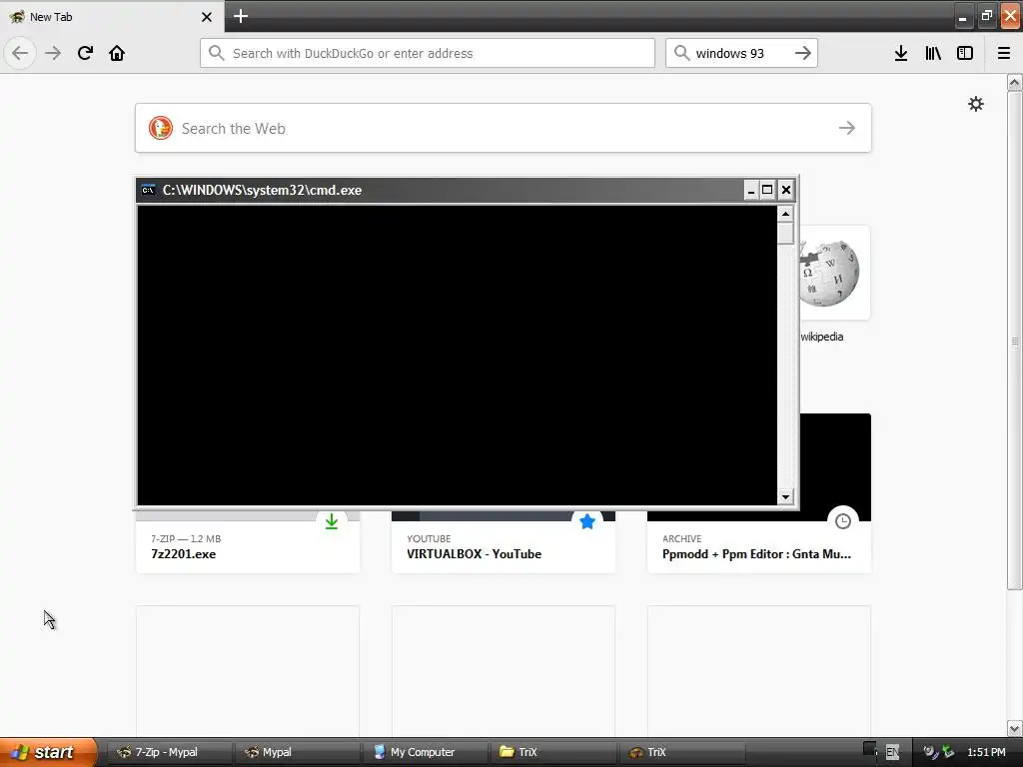Open a new tab with plus button
Image resolution: width=1023 pixels, height=767 pixels.
coord(241,16)
